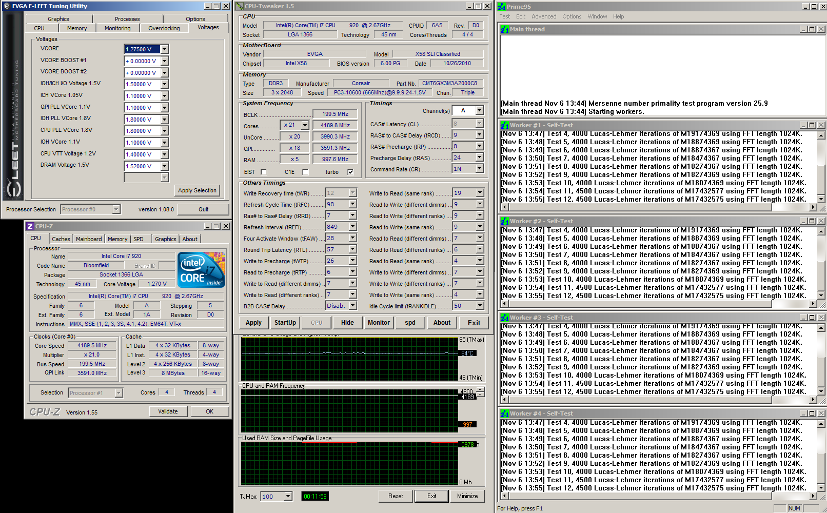The image size is (827, 513).
Task: Toggle the EIST checkbox in CPU-Tweaker
Action: click(264, 172)
